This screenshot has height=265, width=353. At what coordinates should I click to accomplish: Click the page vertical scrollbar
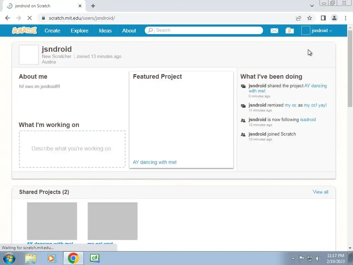click(350, 69)
